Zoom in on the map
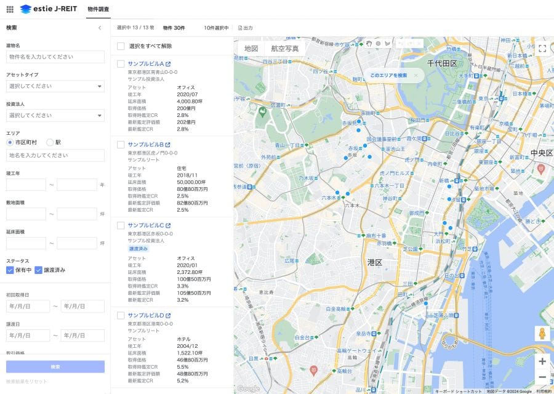 point(542,361)
